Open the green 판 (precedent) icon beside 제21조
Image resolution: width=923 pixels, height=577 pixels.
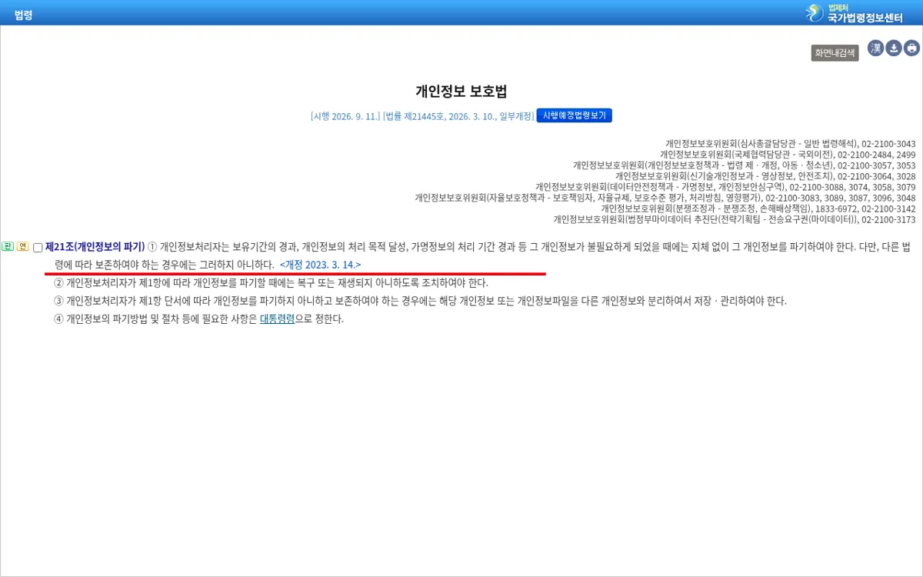(x=8, y=246)
